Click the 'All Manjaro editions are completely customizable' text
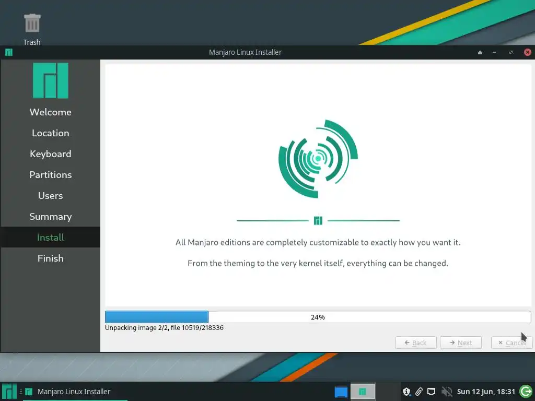This screenshot has width=535, height=401. (x=318, y=242)
